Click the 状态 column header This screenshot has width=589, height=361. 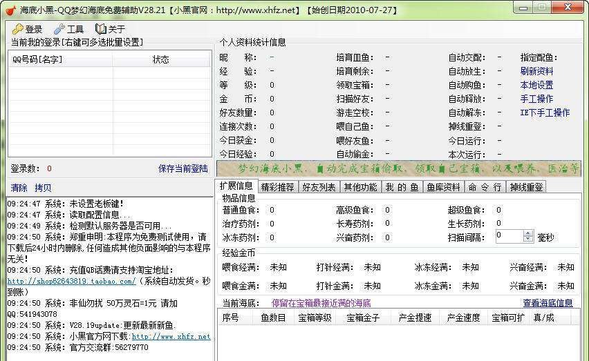point(161,59)
